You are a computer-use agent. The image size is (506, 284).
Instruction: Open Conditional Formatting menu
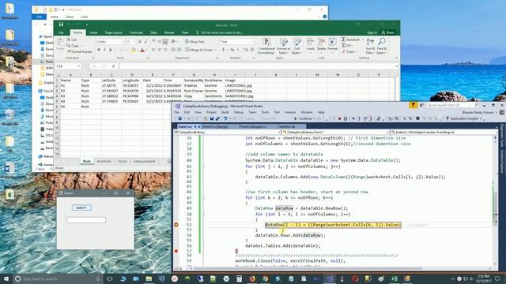[266, 46]
